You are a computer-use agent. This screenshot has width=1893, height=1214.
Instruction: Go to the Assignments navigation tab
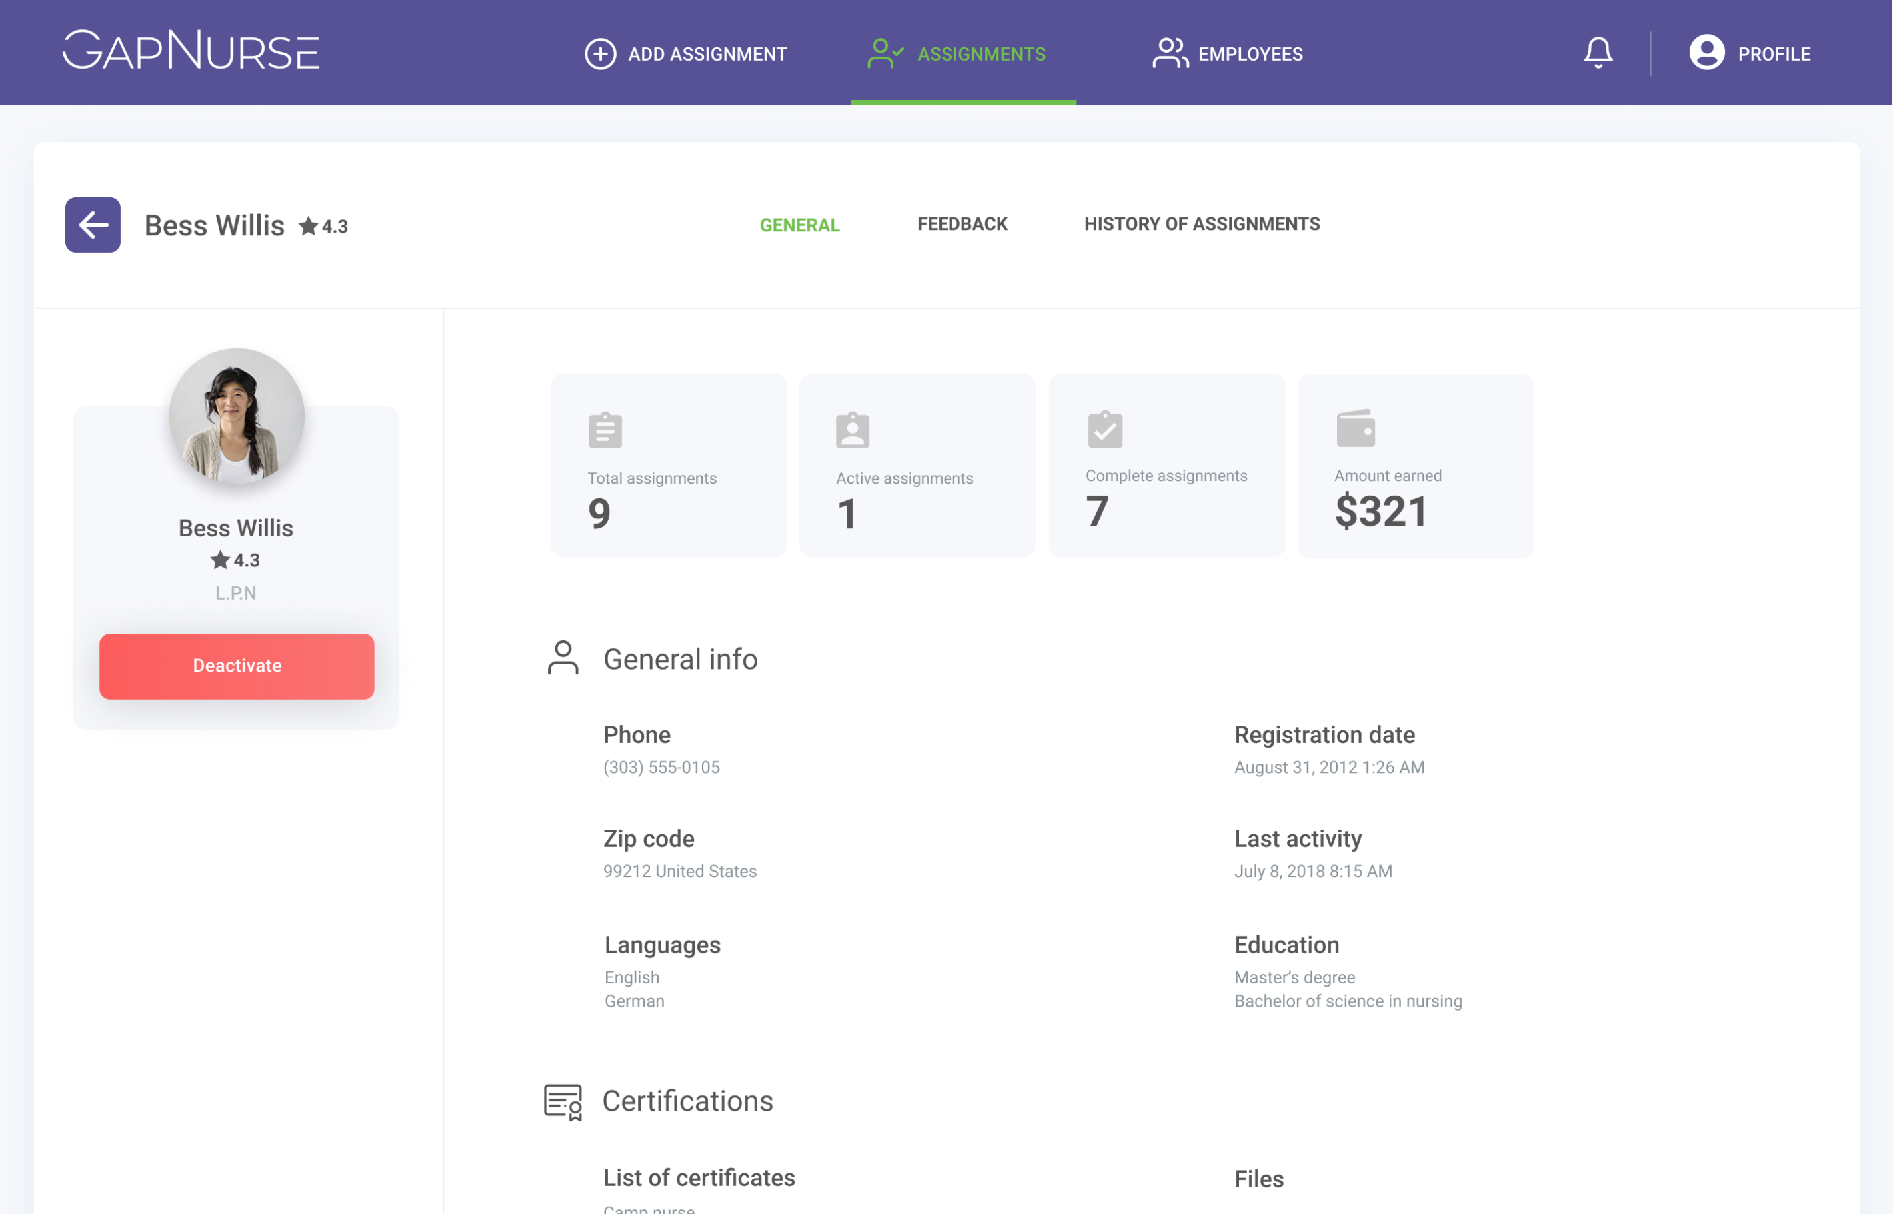tap(962, 53)
